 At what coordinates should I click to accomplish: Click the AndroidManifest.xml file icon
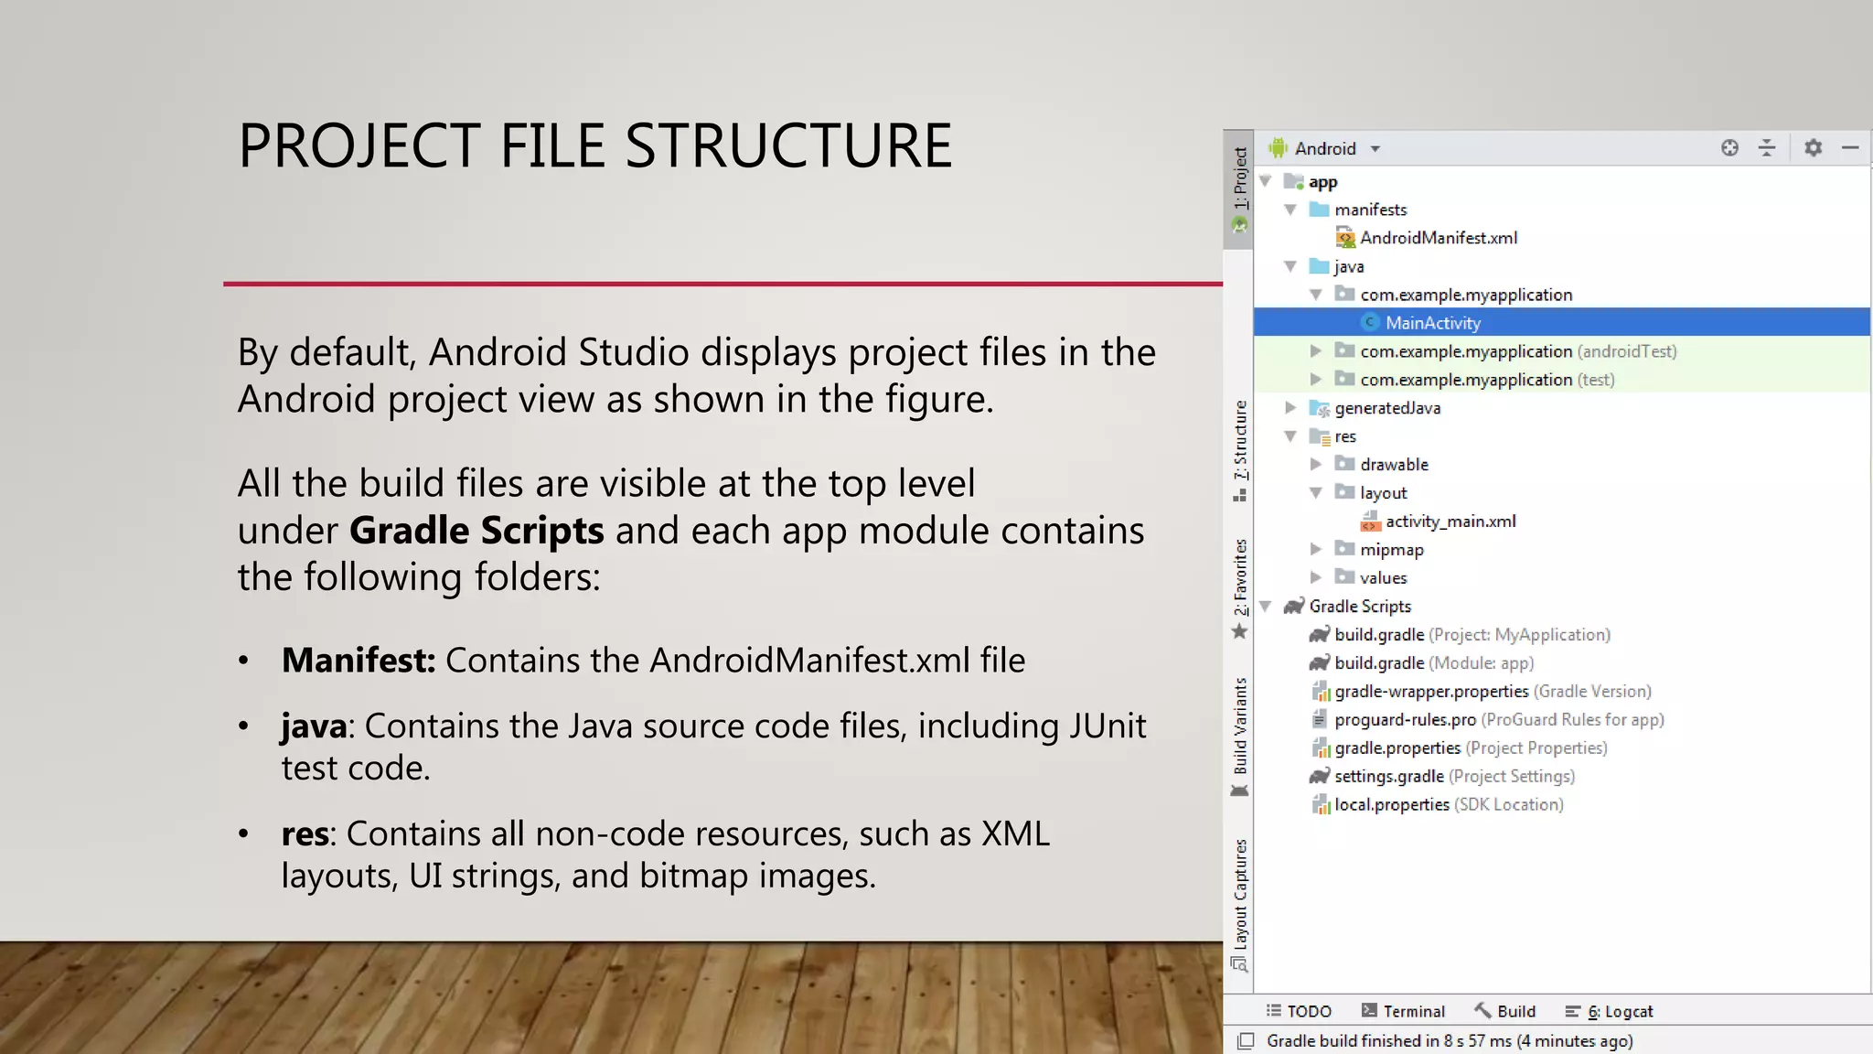[1344, 238]
